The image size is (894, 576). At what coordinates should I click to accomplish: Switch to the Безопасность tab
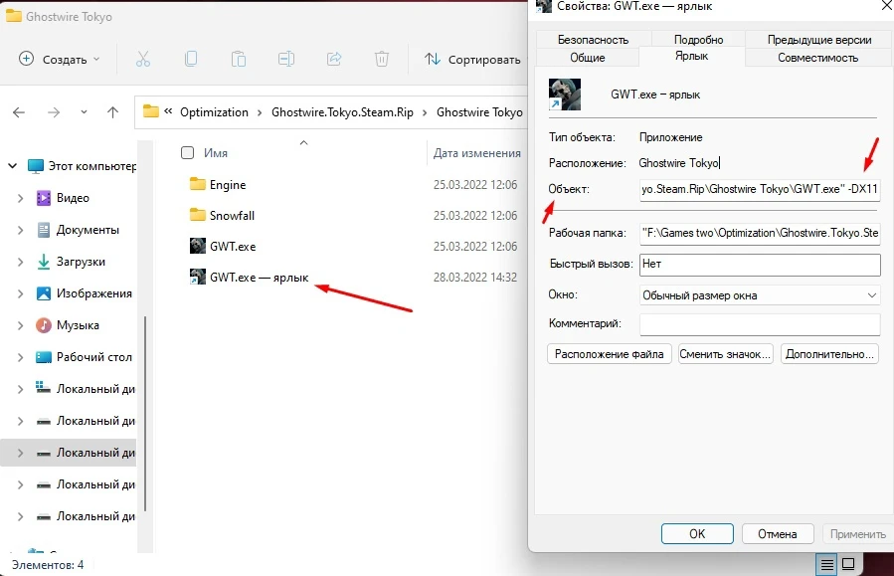593,40
